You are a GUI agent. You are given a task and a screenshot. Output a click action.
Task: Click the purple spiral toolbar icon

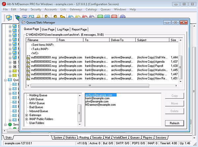[x=122, y=17]
